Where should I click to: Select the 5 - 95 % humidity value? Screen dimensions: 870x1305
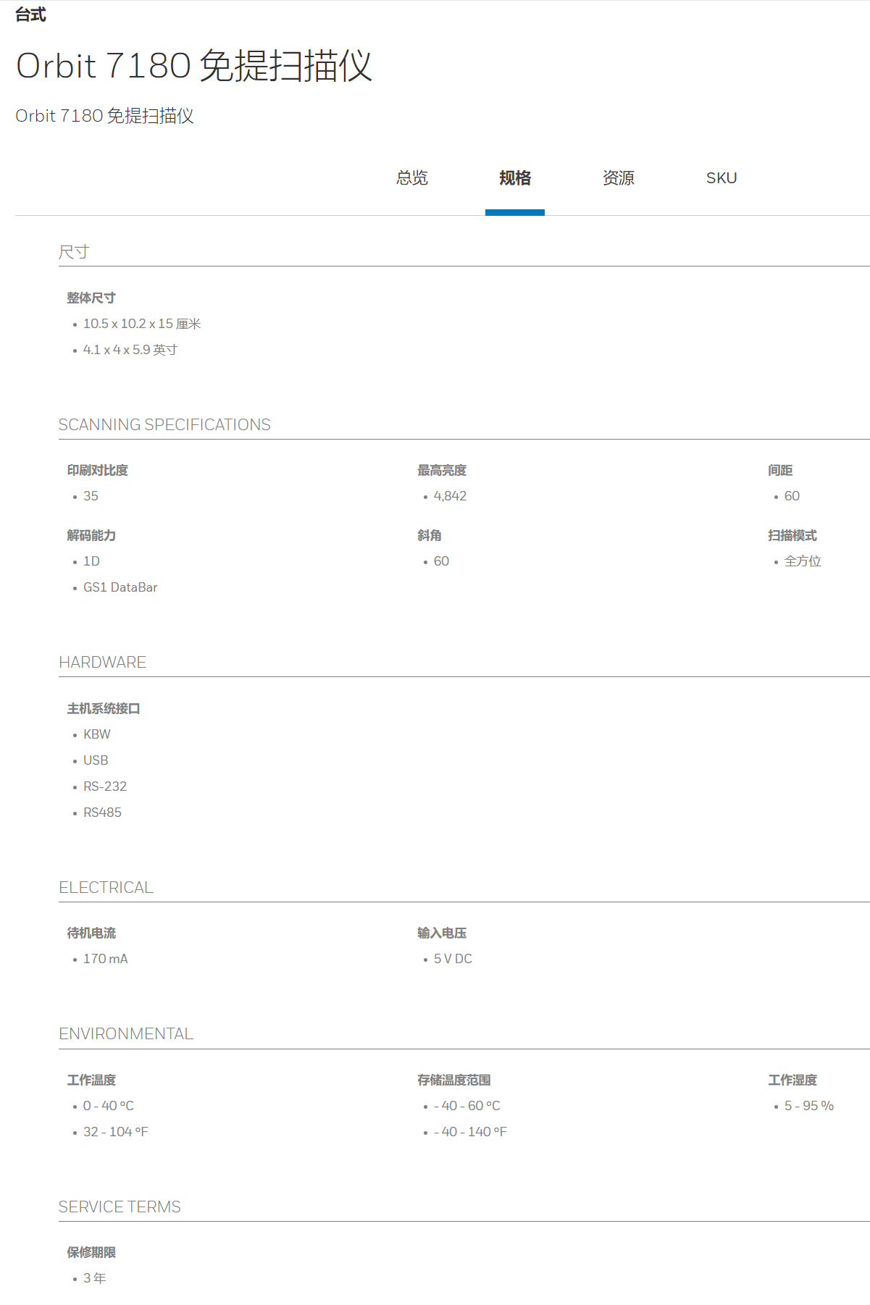[x=809, y=1106]
